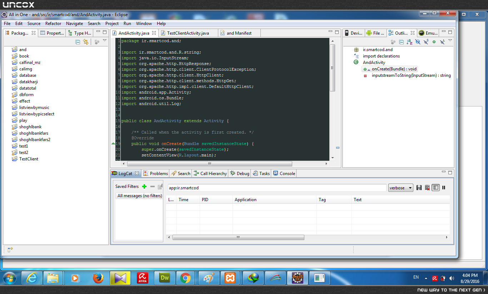Click the LogCat filter text field

[x=277, y=188]
